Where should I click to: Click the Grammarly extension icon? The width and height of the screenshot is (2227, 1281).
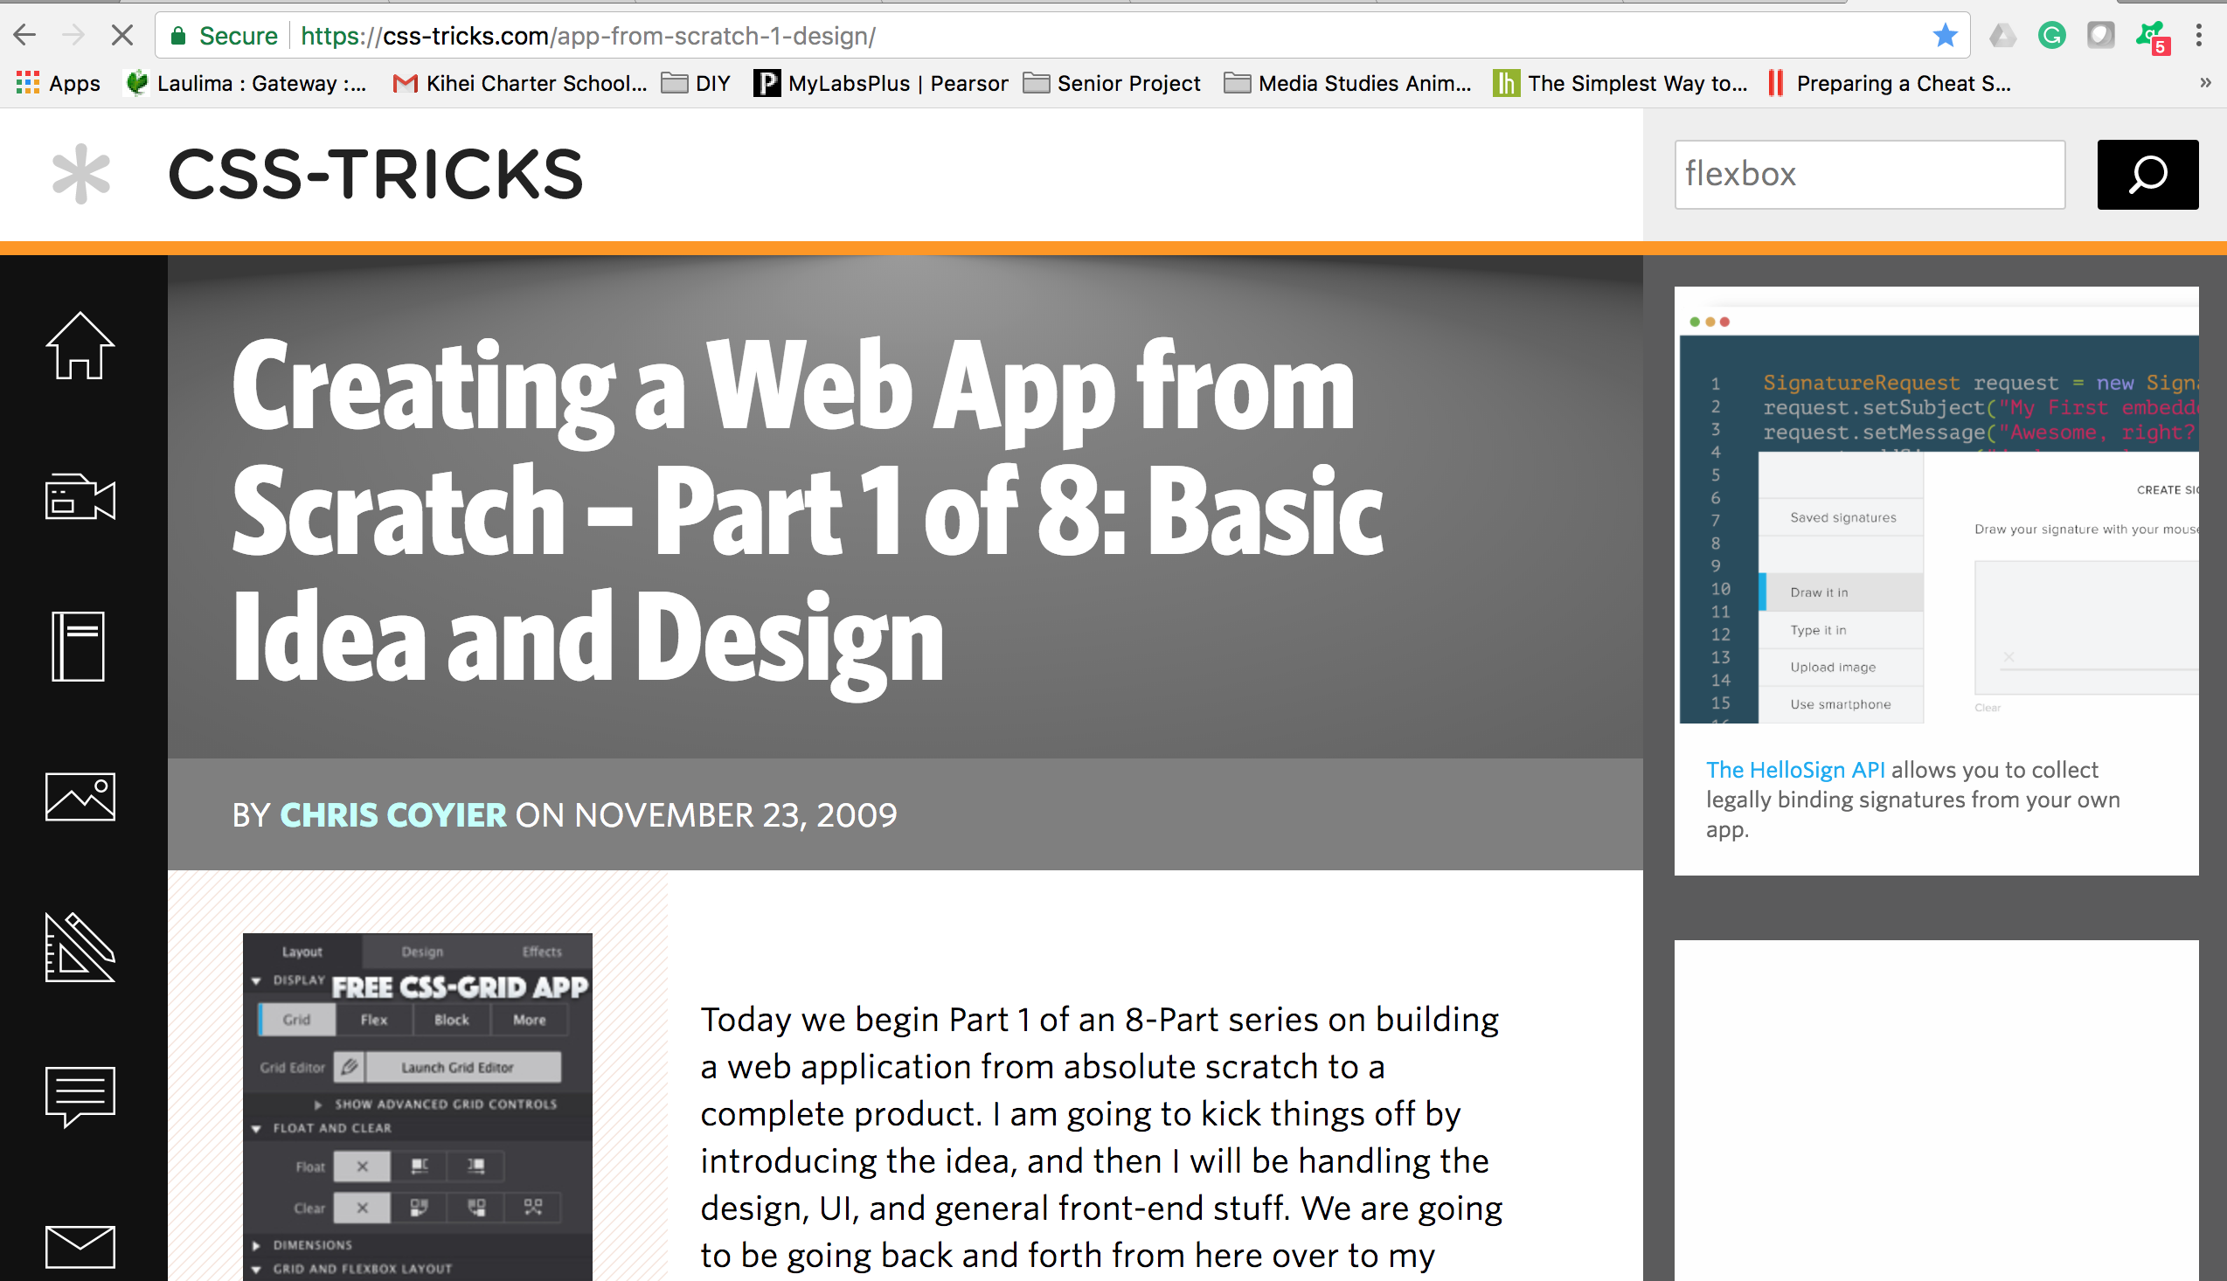[2051, 35]
